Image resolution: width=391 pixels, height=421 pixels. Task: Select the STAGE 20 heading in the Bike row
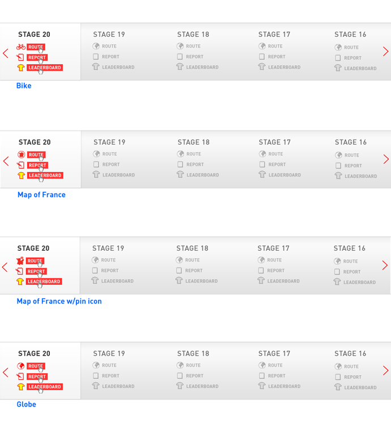34,35
